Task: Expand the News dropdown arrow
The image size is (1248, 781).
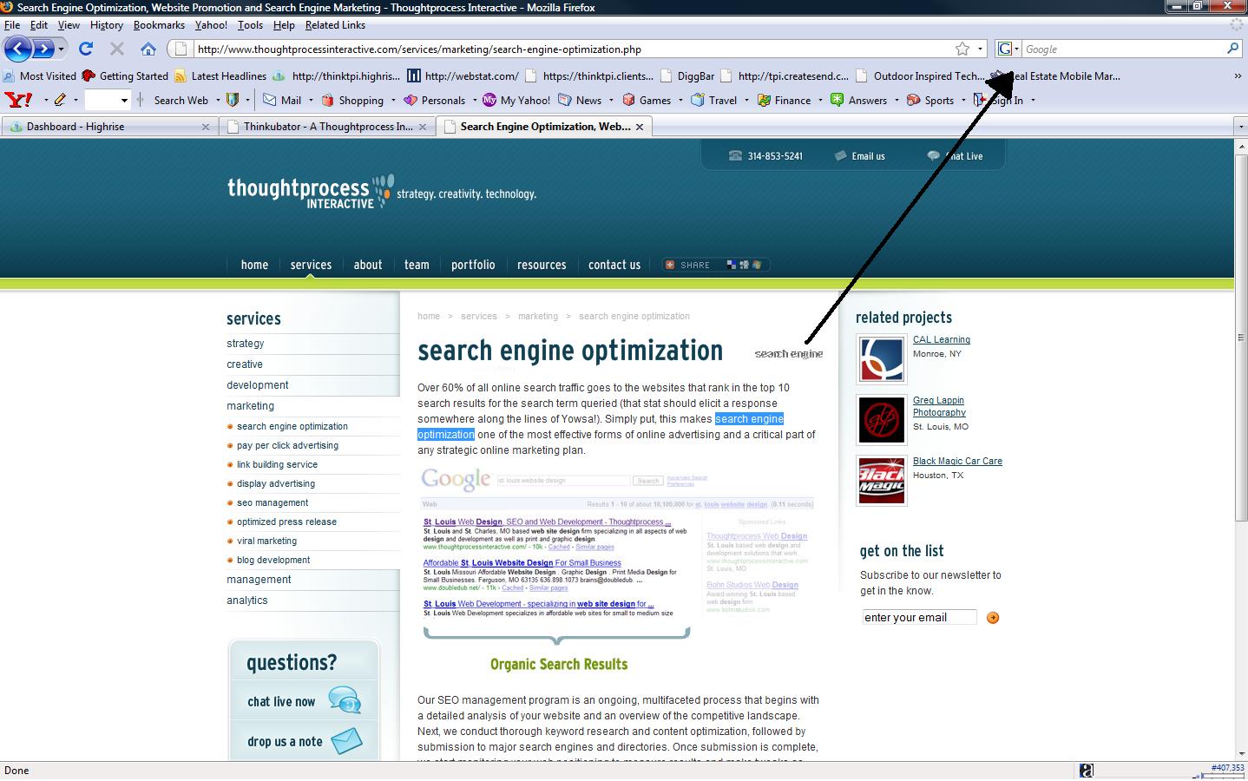Action: point(611,100)
